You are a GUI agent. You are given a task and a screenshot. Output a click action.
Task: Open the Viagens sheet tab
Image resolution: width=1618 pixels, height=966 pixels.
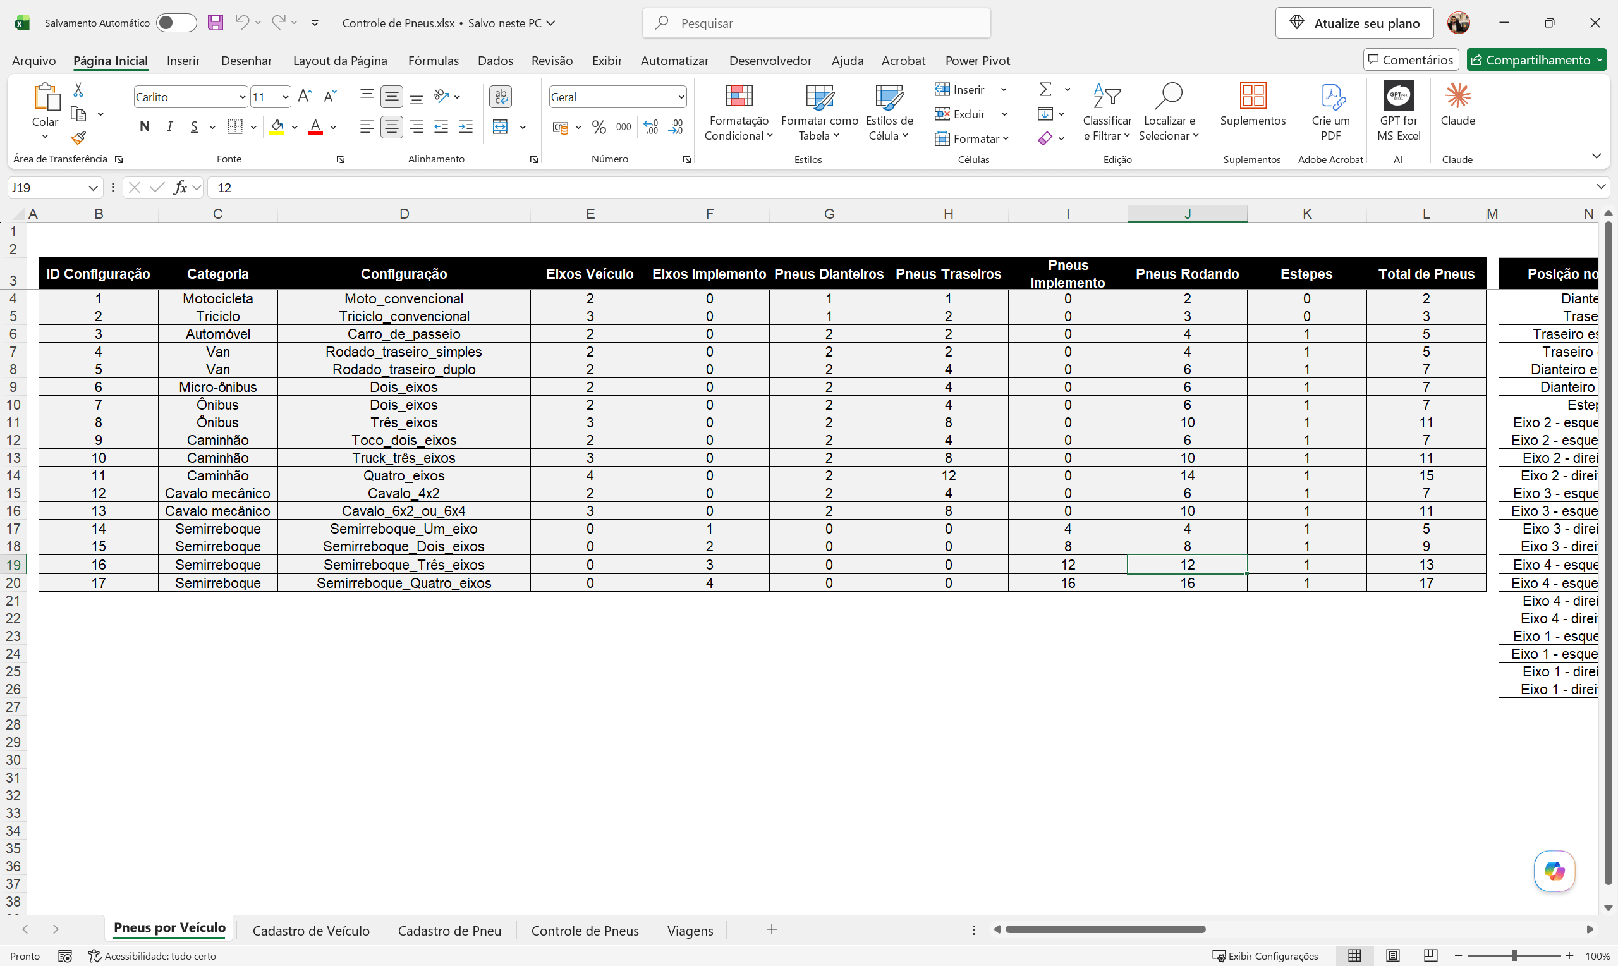pyautogui.click(x=690, y=930)
